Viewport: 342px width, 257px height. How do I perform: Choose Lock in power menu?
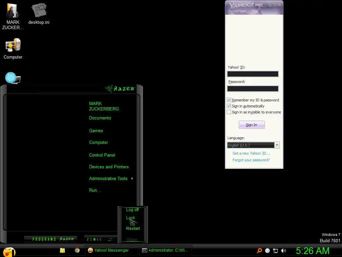coord(131,218)
